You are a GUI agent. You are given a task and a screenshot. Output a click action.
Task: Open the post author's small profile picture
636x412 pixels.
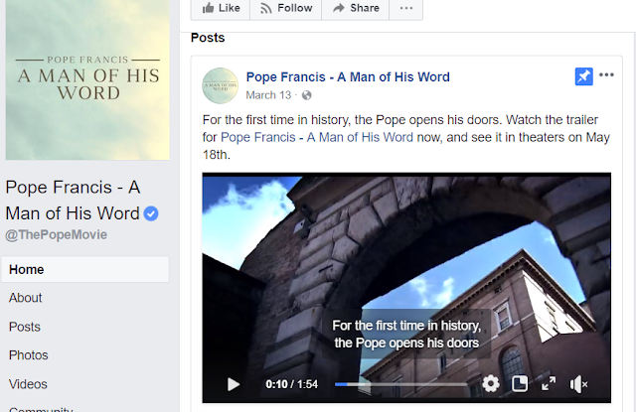[221, 85]
